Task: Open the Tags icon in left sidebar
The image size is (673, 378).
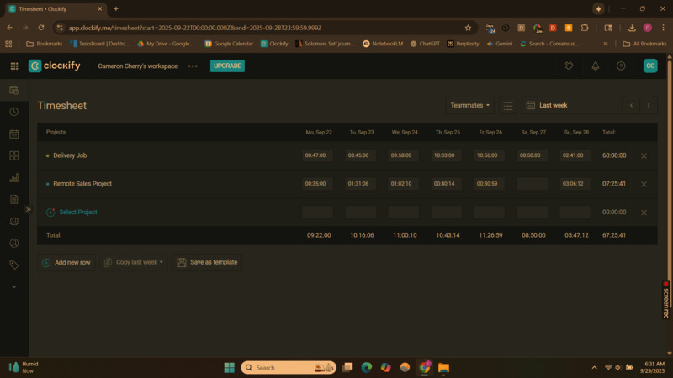Action: [x=13, y=265]
